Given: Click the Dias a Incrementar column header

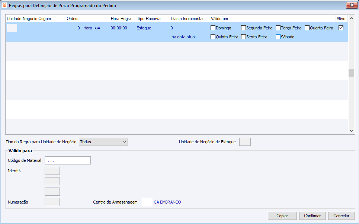Looking at the screenshot, I should [190, 19].
